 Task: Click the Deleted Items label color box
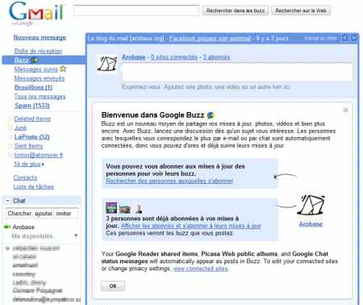point(10,119)
